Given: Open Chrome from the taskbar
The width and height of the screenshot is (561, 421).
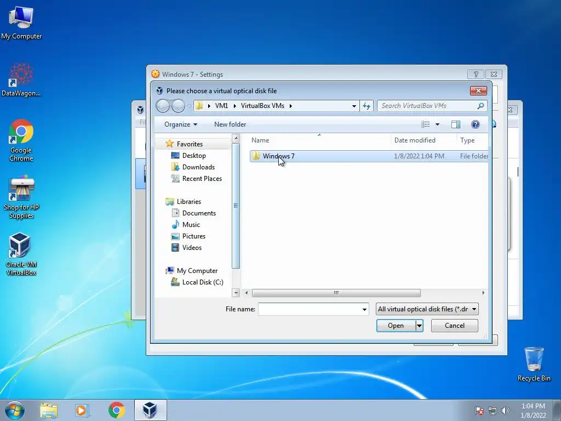Looking at the screenshot, I should point(116,411).
